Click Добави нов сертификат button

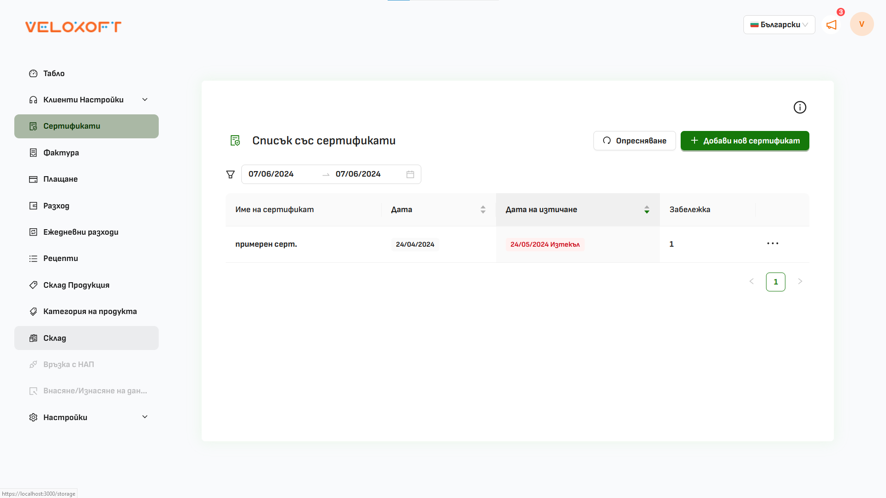pyautogui.click(x=745, y=141)
